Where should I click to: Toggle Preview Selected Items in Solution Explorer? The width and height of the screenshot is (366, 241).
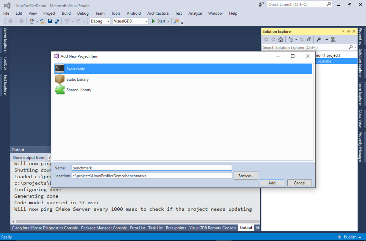click(x=309, y=39)
